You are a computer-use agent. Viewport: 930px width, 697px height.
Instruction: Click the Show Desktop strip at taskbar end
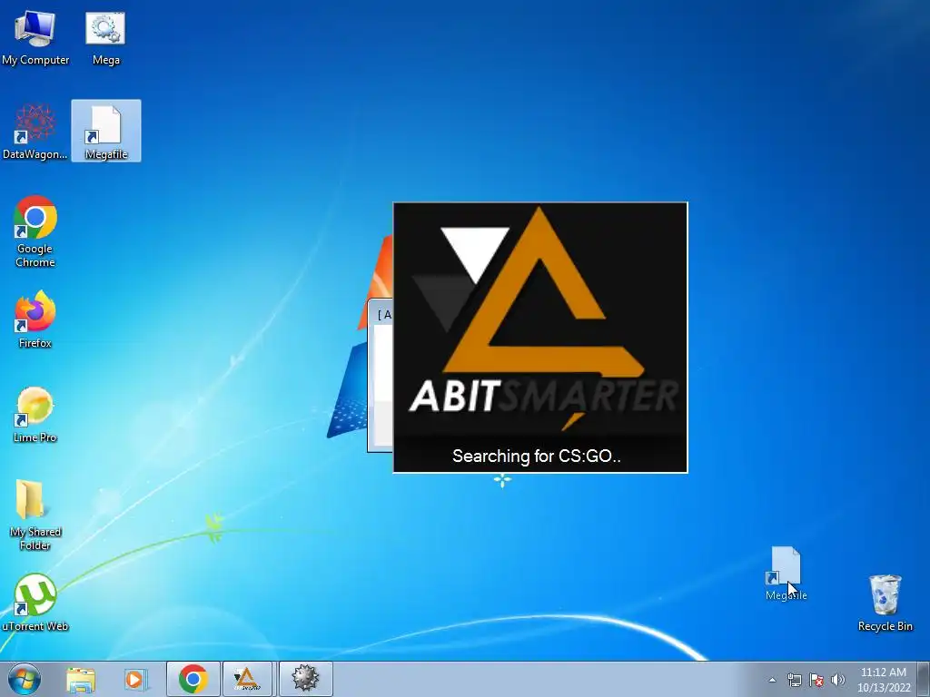(924, 679)
